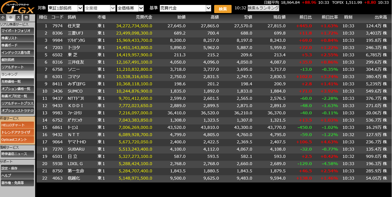
Task: Open 先物価格一覧 in sidebar
Action: [17, 82]
